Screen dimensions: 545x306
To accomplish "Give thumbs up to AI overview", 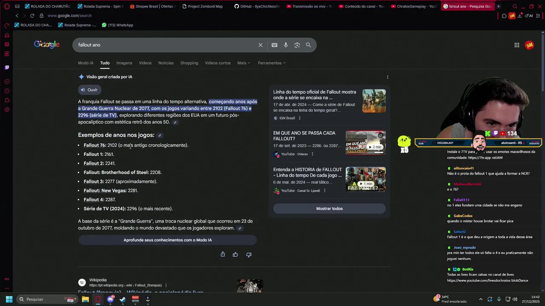I will click(x=235, y=255).
